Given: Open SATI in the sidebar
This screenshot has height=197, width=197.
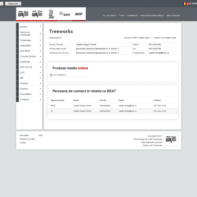Looking at the screenshot, I should tap(22, 73).
